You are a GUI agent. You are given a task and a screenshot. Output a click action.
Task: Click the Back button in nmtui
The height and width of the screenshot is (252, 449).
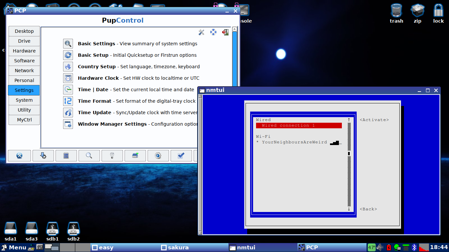click(x=368, y=209)
